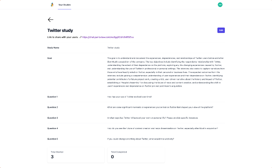Viewport: 272px width, 168px height.
Task: Click the Total Started stat card
Action: [x=76, y=155]
